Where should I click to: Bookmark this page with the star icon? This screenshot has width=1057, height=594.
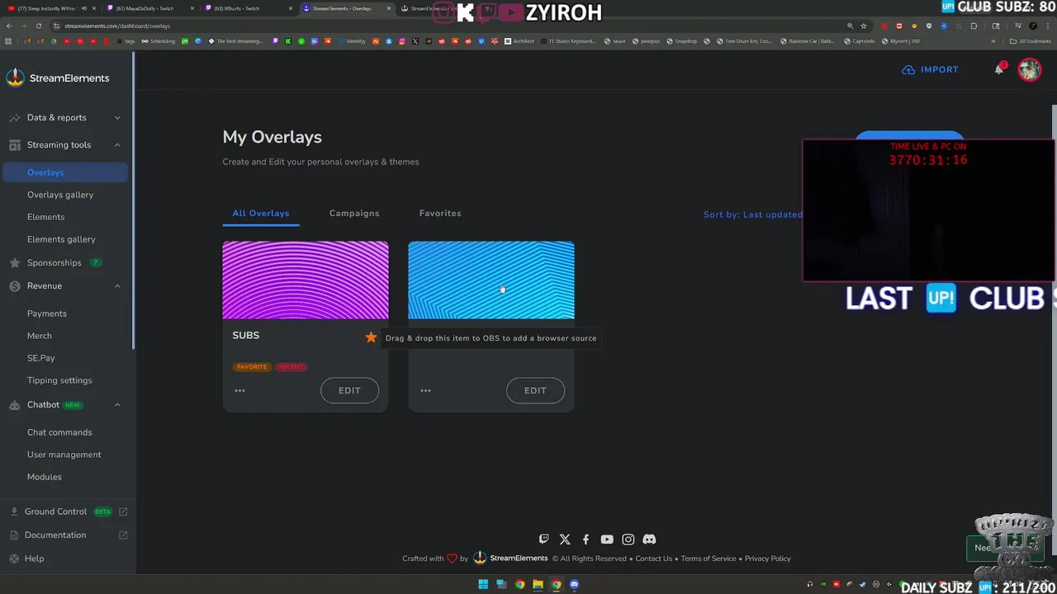864,26
